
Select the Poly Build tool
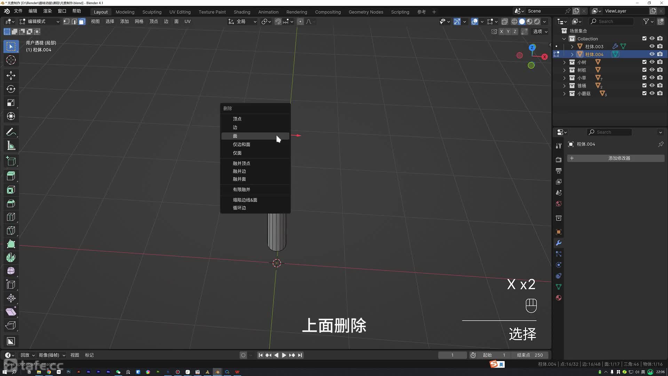point(11,244)
